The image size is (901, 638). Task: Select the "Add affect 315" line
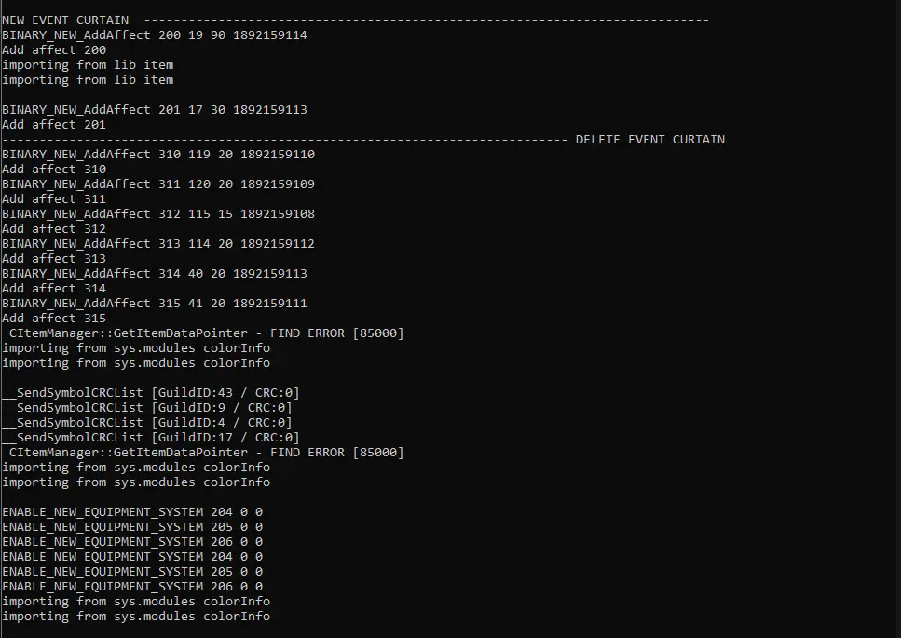tap(54, 319)
